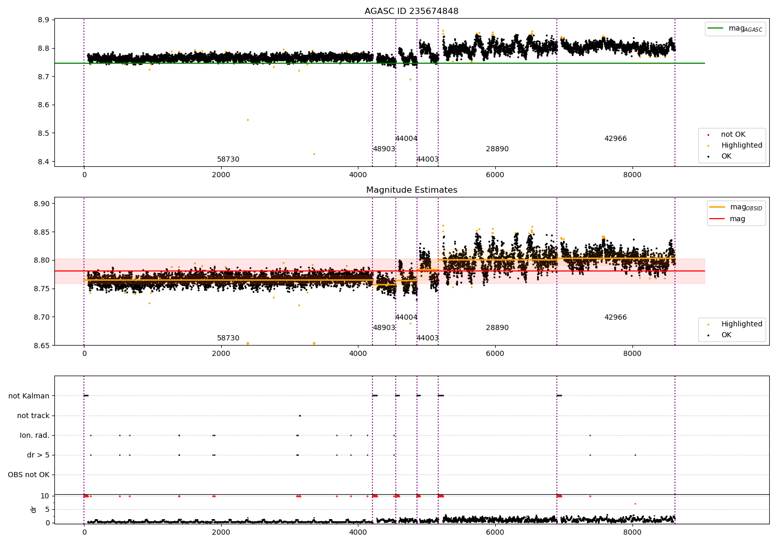
Task: Click obsid label 44003 in top plot
Action: (427, 160)
